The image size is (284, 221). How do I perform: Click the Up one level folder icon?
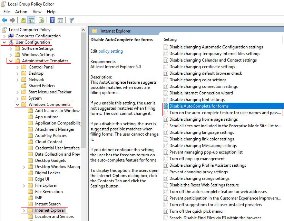[x=23, y=20]
